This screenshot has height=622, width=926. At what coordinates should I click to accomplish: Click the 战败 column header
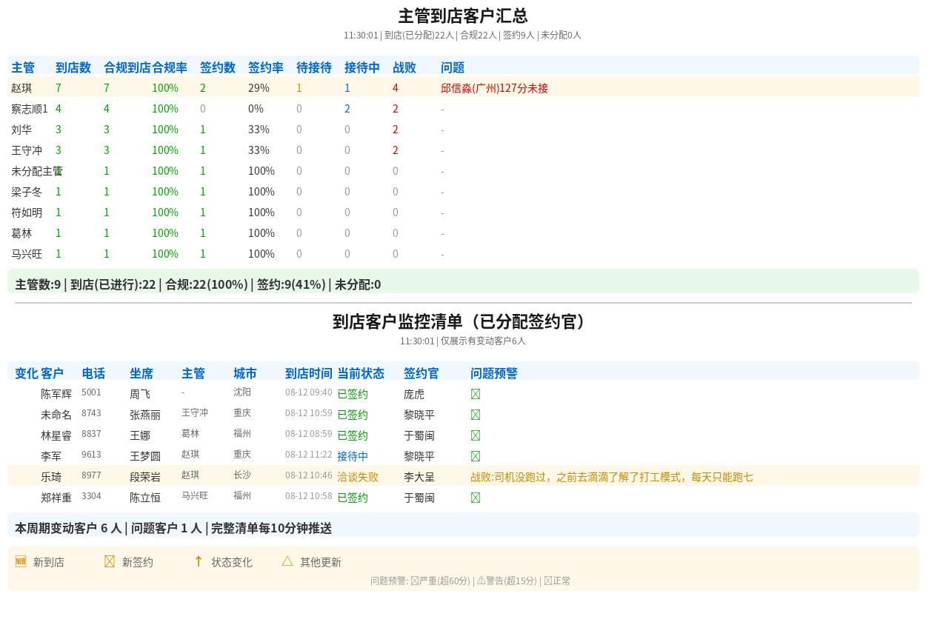click(x=404, y=67)
